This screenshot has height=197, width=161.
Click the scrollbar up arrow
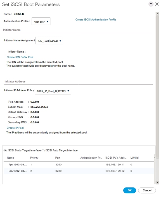[x=157, y=13]
